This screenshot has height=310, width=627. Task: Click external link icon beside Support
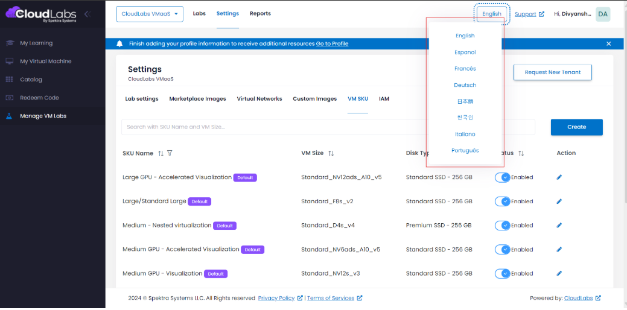pos(541,14)
